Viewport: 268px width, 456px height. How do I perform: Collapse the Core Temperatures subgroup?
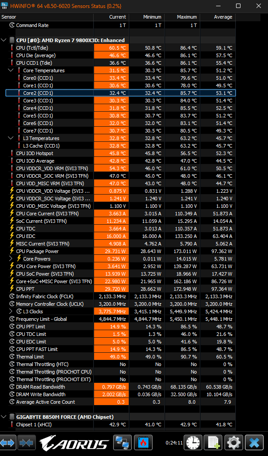(11, 70)
